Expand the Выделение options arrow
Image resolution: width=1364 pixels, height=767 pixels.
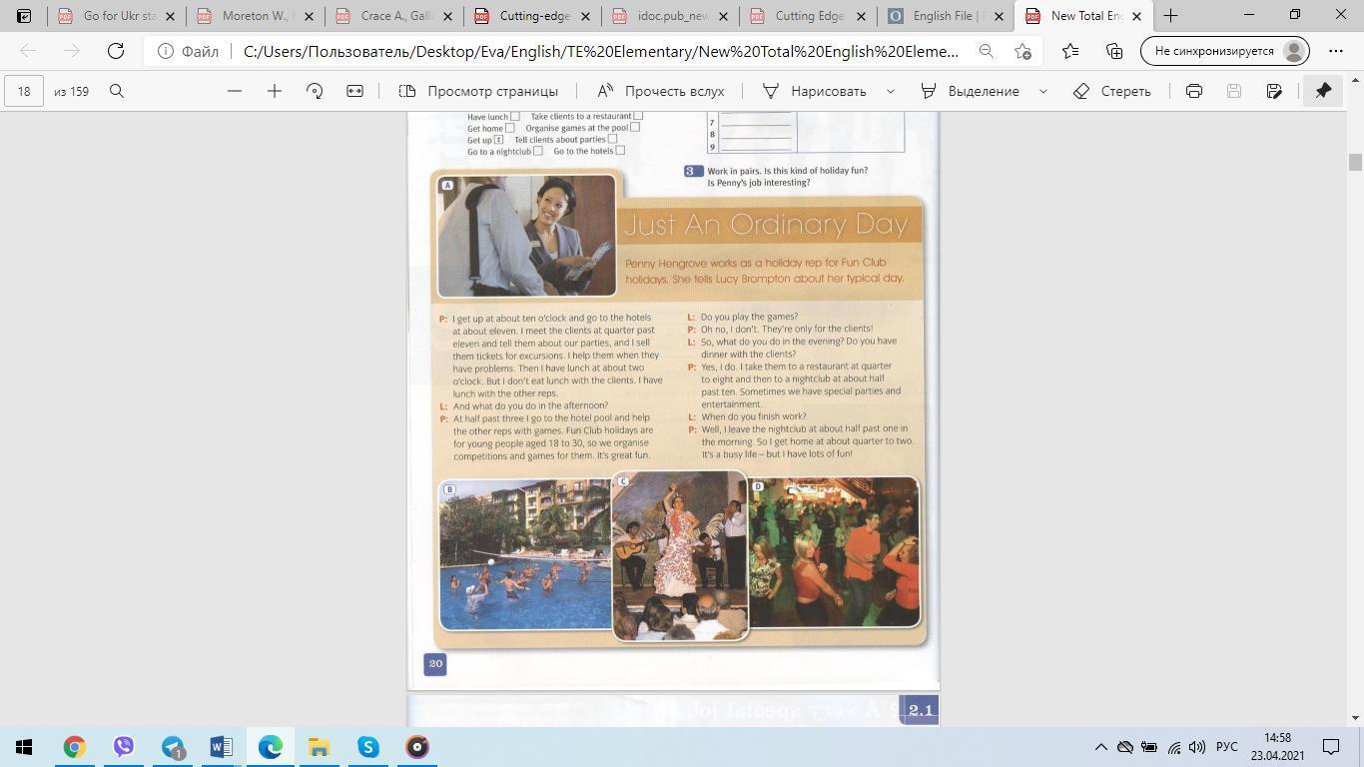1043,91
